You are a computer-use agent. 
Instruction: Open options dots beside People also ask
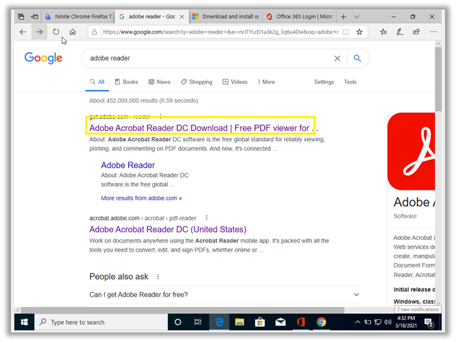158,277
